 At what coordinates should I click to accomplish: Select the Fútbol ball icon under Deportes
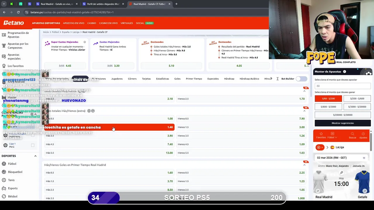point(4,164)
